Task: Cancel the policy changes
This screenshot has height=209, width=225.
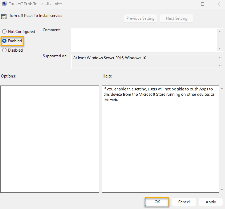Action: pos(184,202)
